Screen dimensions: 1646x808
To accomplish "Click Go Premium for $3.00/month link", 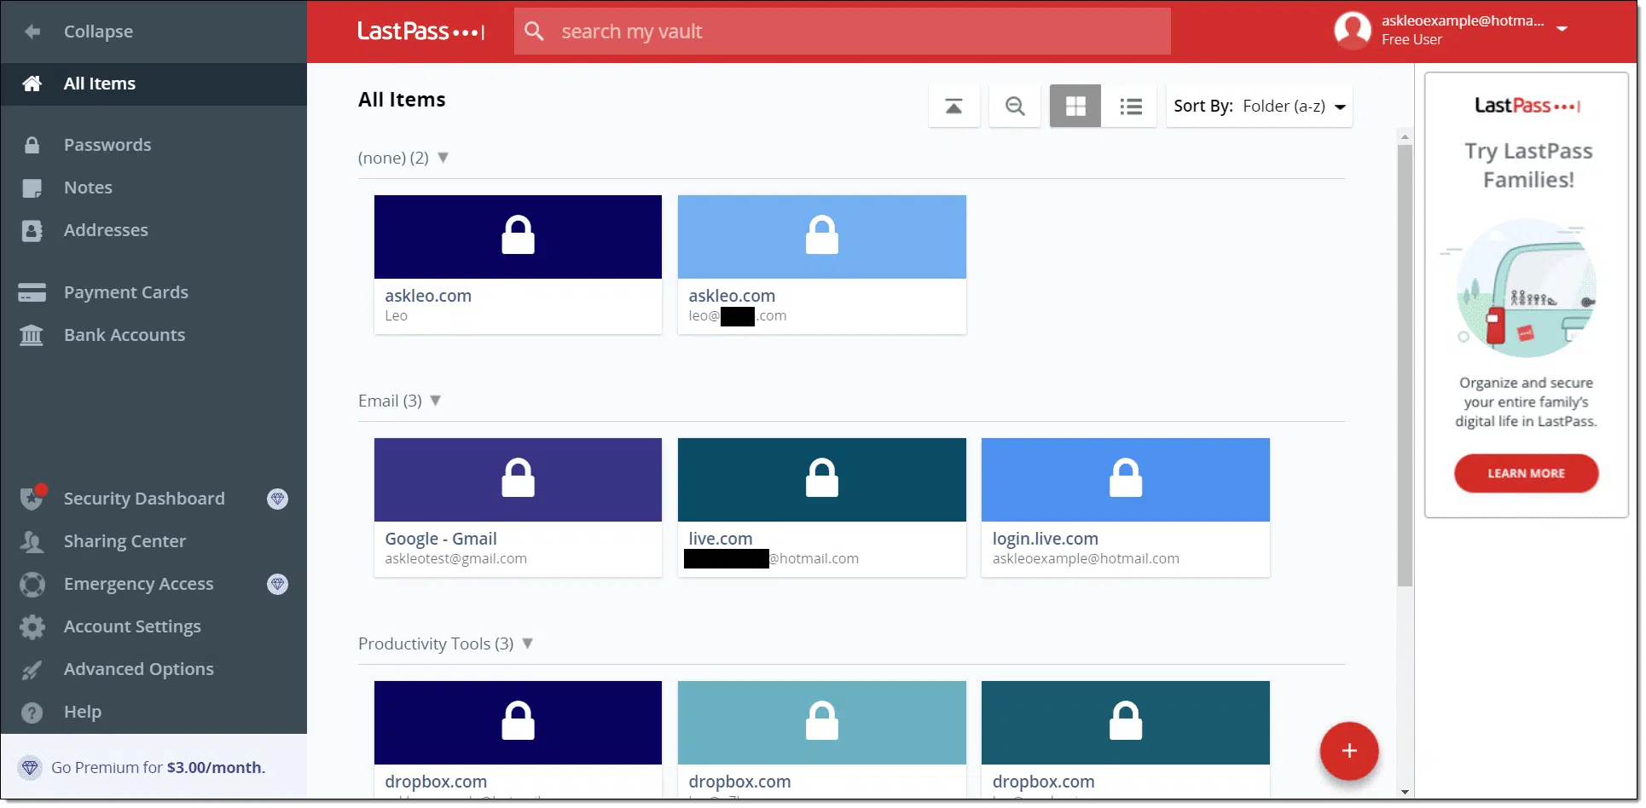I will coord(158,767).
